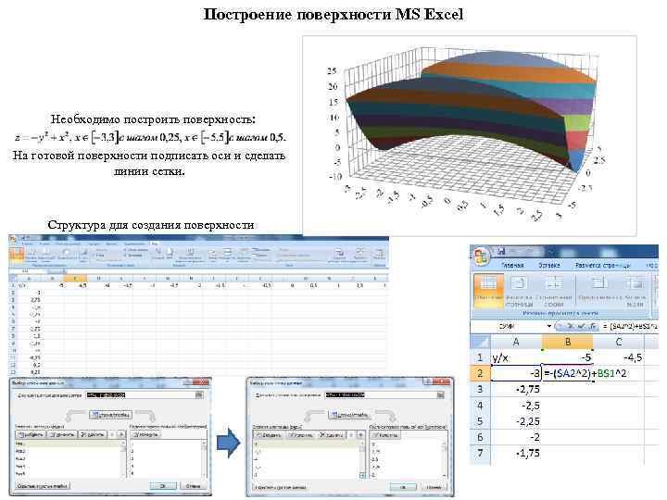The width and height of the screenshot is (667, 500).
Task: Click Строка/столбец button in the Ряд1 dialog
Action: click(110, 415)
